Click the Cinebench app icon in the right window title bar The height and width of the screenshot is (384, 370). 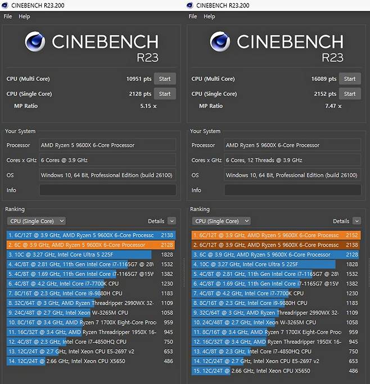(191, 5)
